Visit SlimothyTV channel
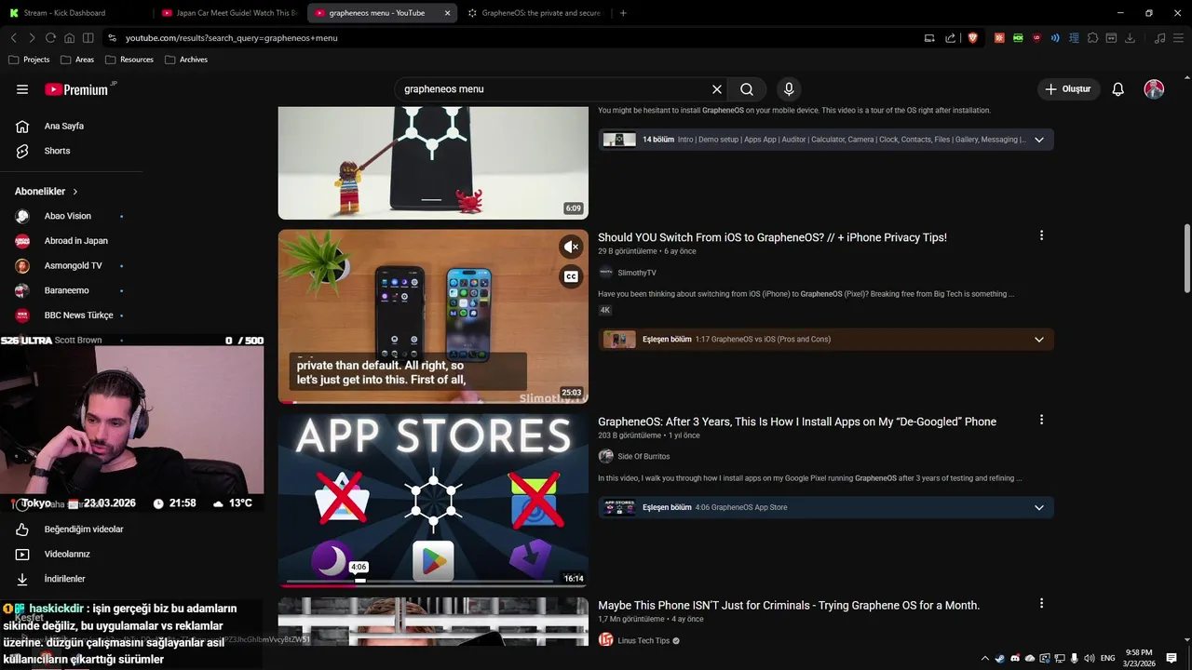The width and height of the screenshot is (1192, 670). pyautogui.click(x=637, y=273)
